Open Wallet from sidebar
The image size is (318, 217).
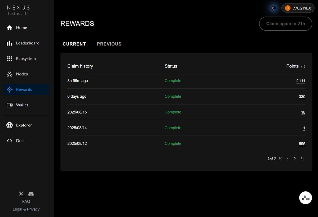pyautogui.click(x=26, y=105)
